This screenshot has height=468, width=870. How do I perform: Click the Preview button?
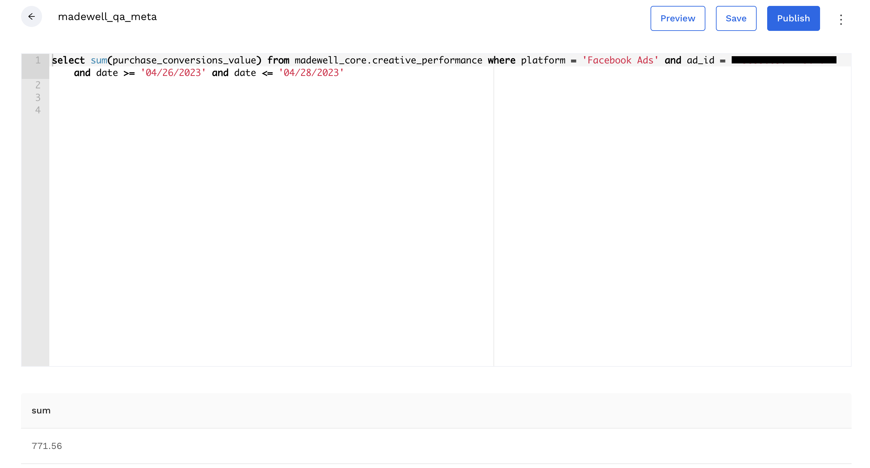(x=677, y=18)
